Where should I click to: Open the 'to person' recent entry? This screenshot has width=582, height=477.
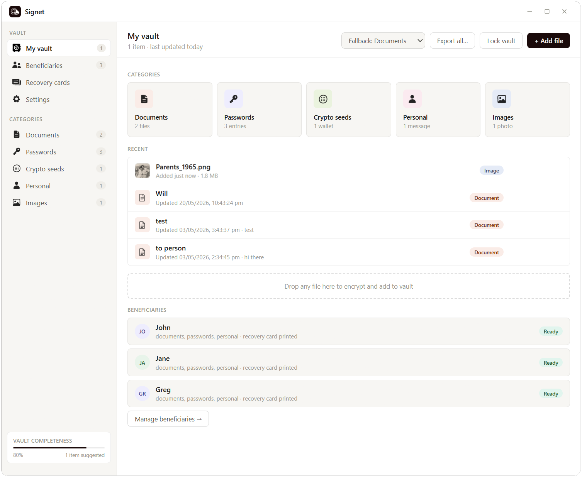point(348,252)
